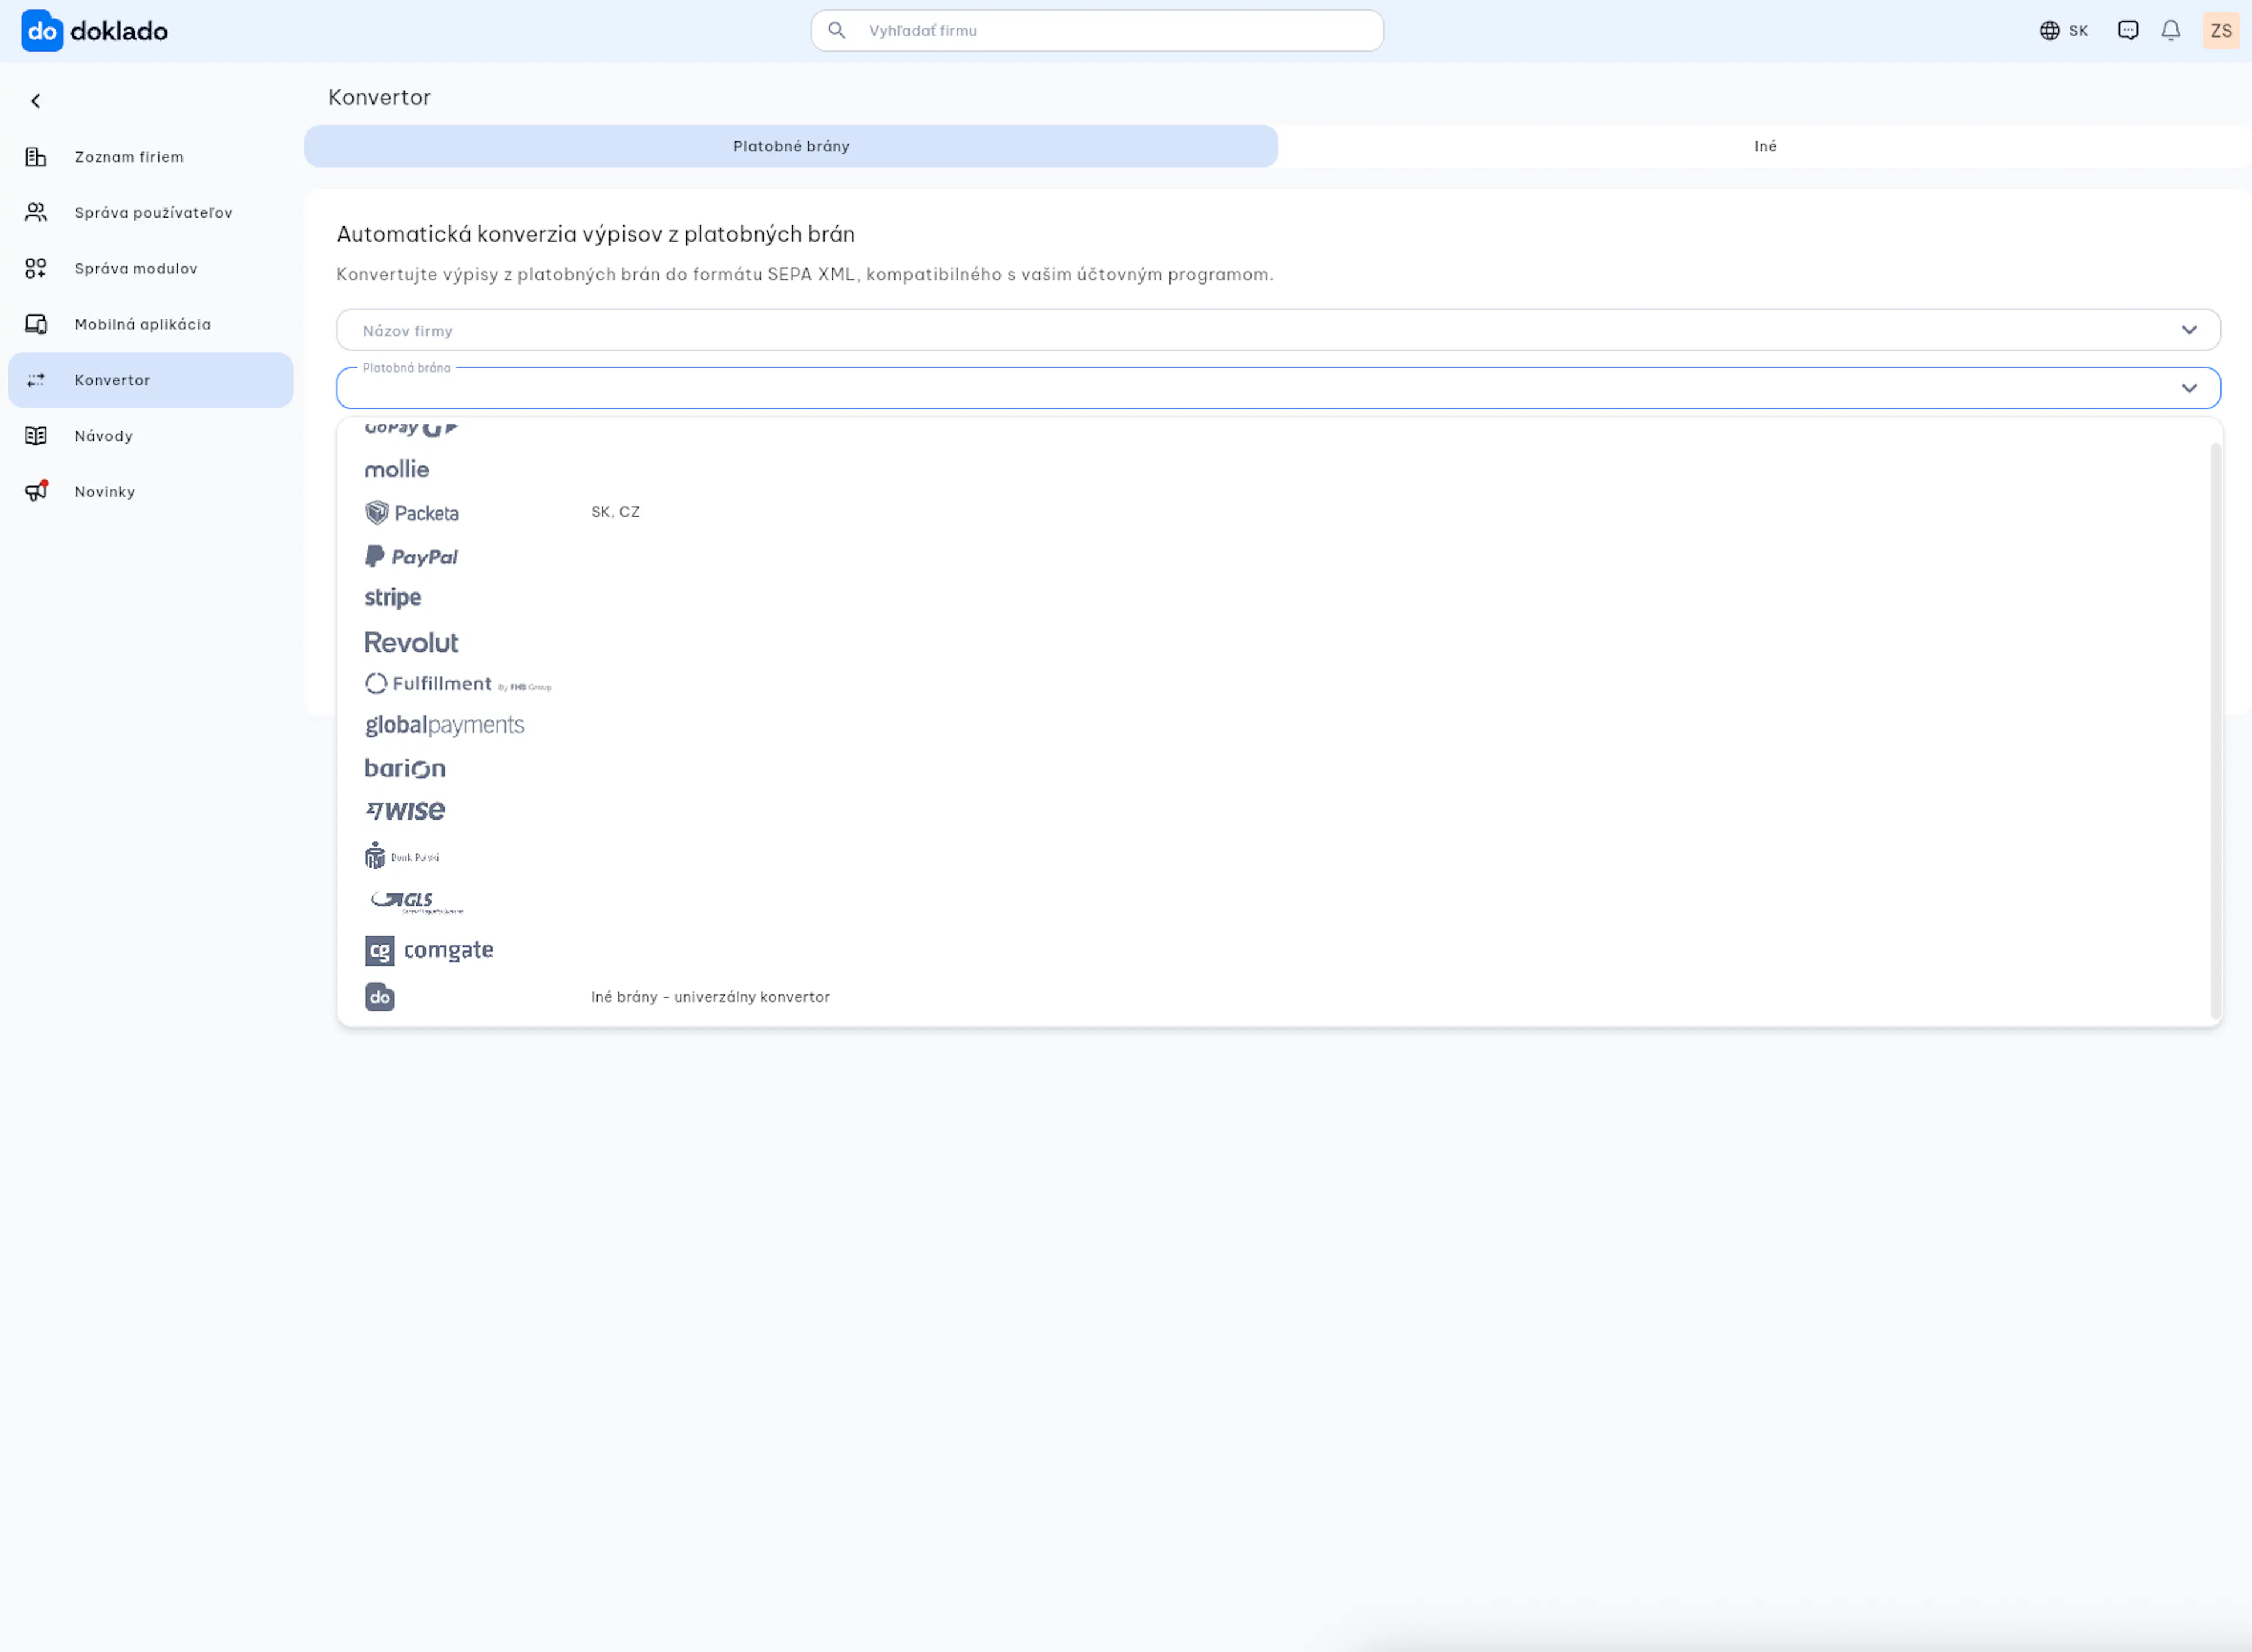Viewport: 2252px width, 1652px height.
Task: Click the doklado logo
Action: pyautogui.click(x=95, y=31)
